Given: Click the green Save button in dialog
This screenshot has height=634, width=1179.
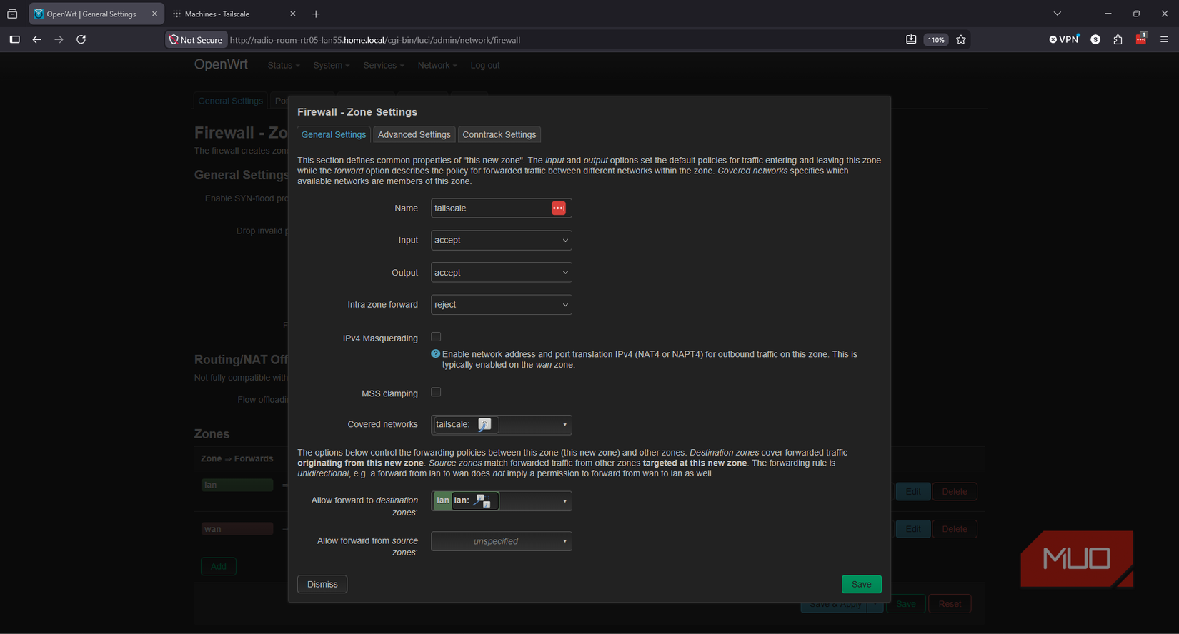Looking at the screenshot, I should pyautogui.click(x=861, y=584).
